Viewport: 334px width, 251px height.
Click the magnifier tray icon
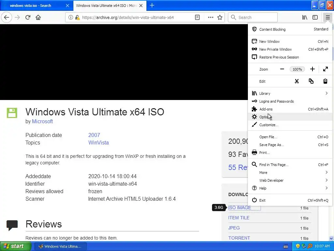click(x=310, y=246)
